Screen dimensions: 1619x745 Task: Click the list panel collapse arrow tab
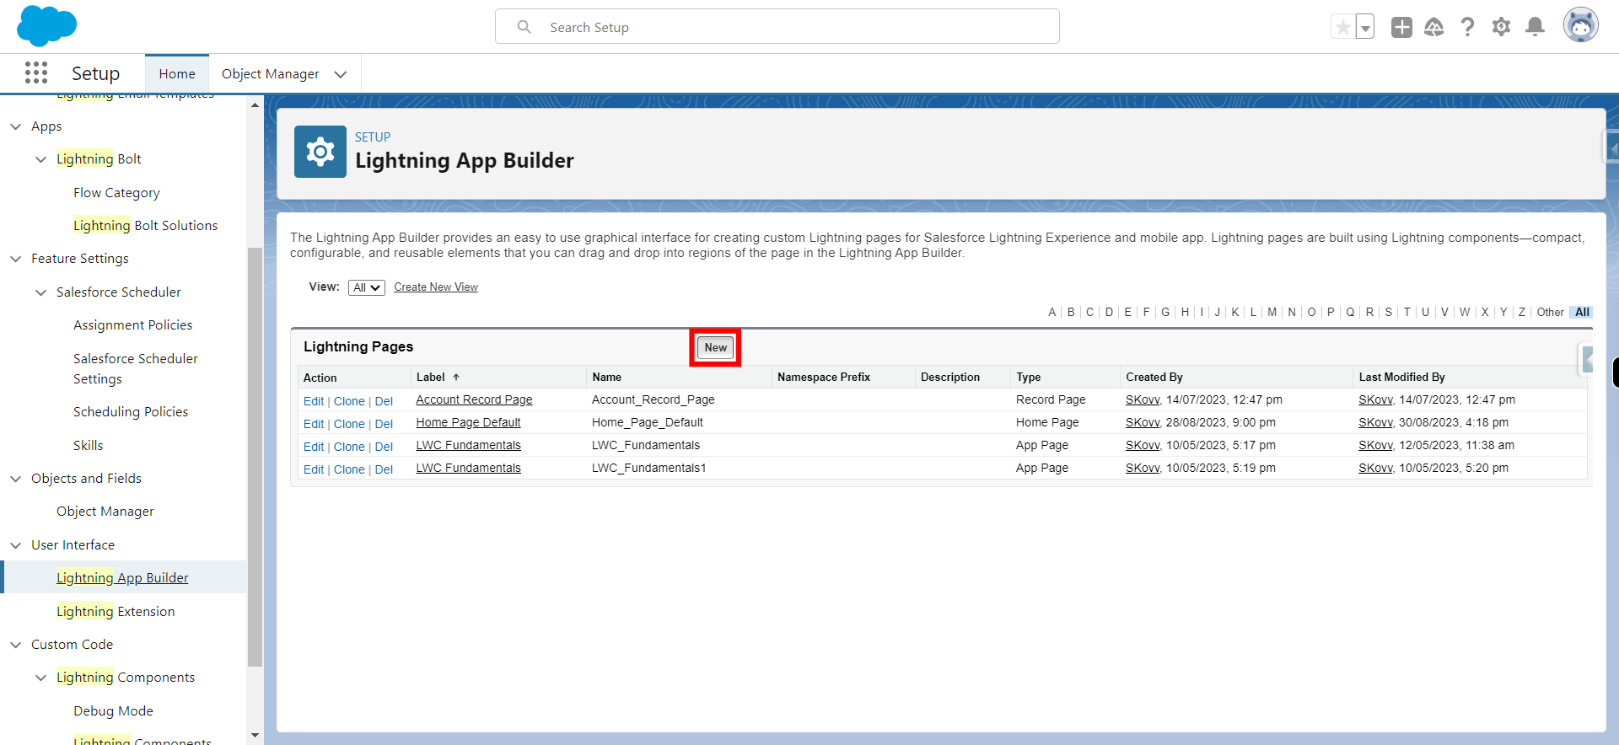coord(1586,360)
